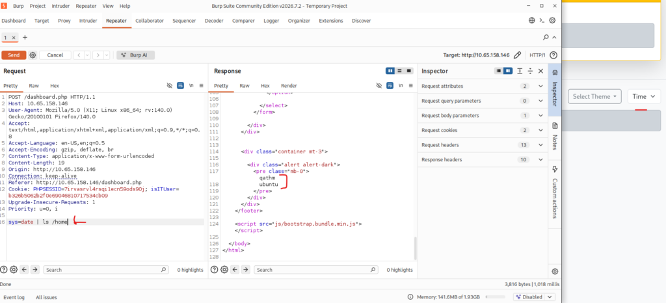Expand Response headers section
The image size is (666, 303).
tap(483, 159)
